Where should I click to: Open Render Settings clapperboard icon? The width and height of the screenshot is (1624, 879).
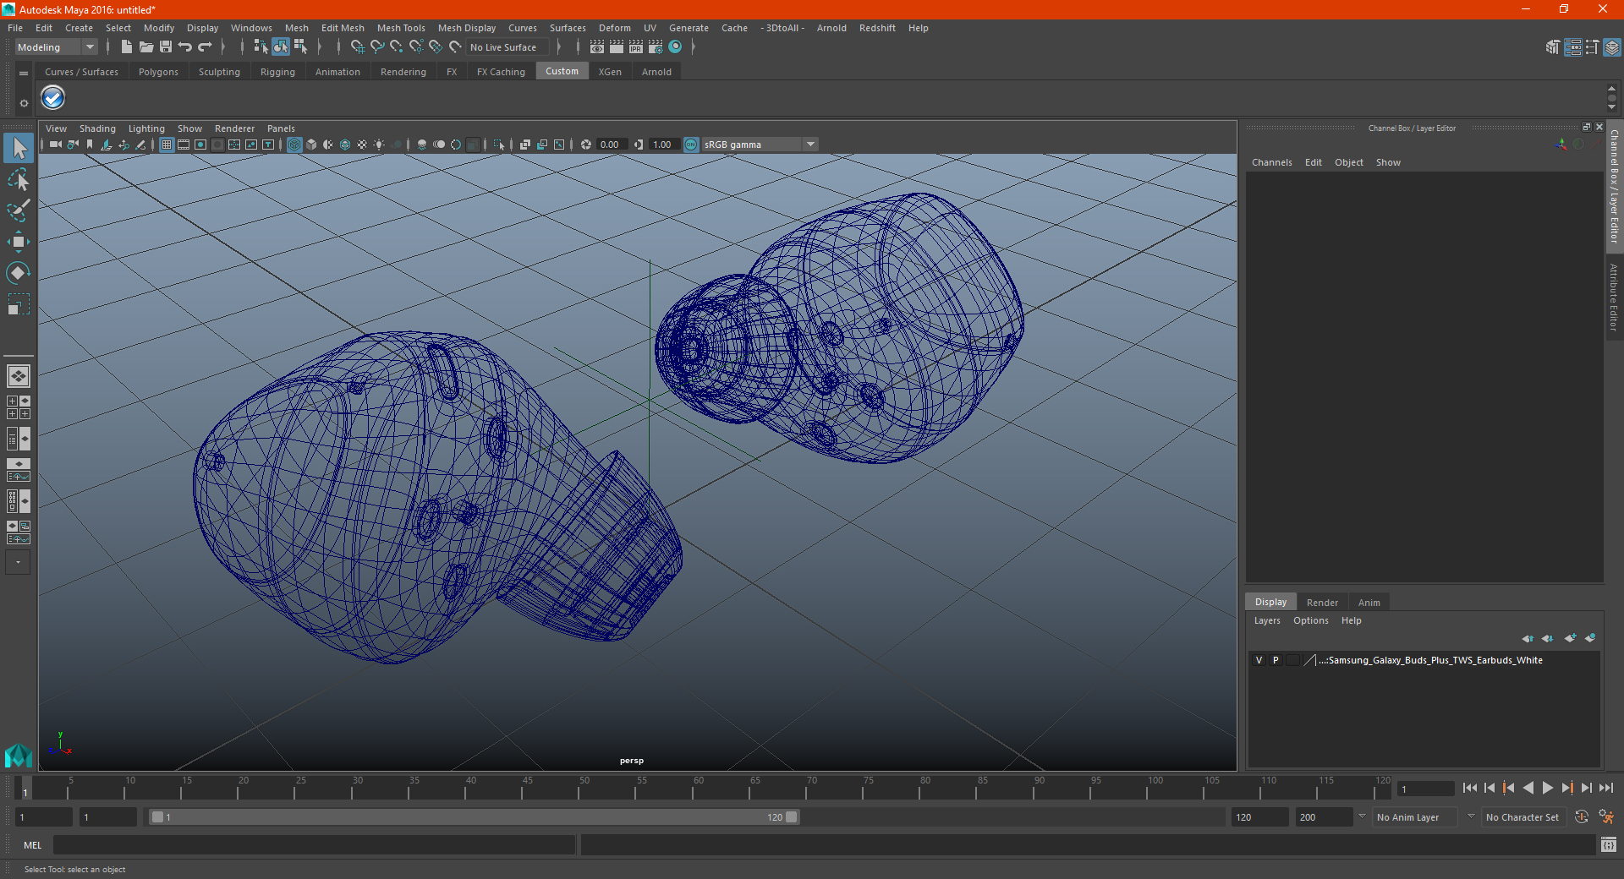click(656, 47)
